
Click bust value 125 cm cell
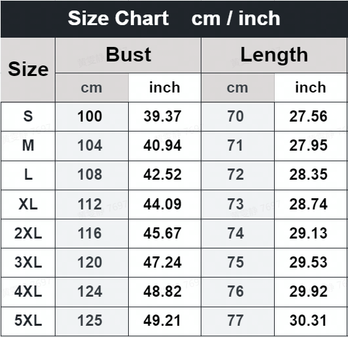pyautogui.click(x=92, y=321)
